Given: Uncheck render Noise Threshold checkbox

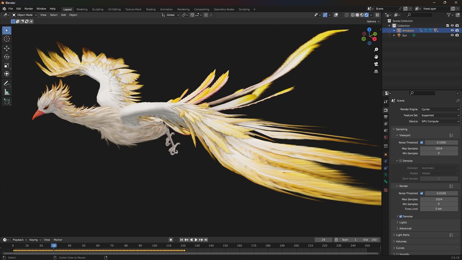Looking at the screenshot, I should [x=422, y=193].
